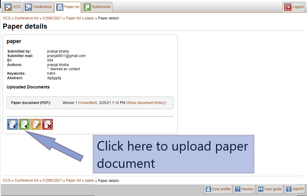Switch to the Conference tab
The height and width of the screenshot is (196, 307).
tap(38, 7)
